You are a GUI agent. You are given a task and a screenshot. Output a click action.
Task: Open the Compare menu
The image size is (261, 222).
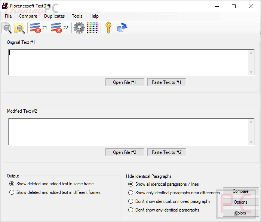point(28,16)
